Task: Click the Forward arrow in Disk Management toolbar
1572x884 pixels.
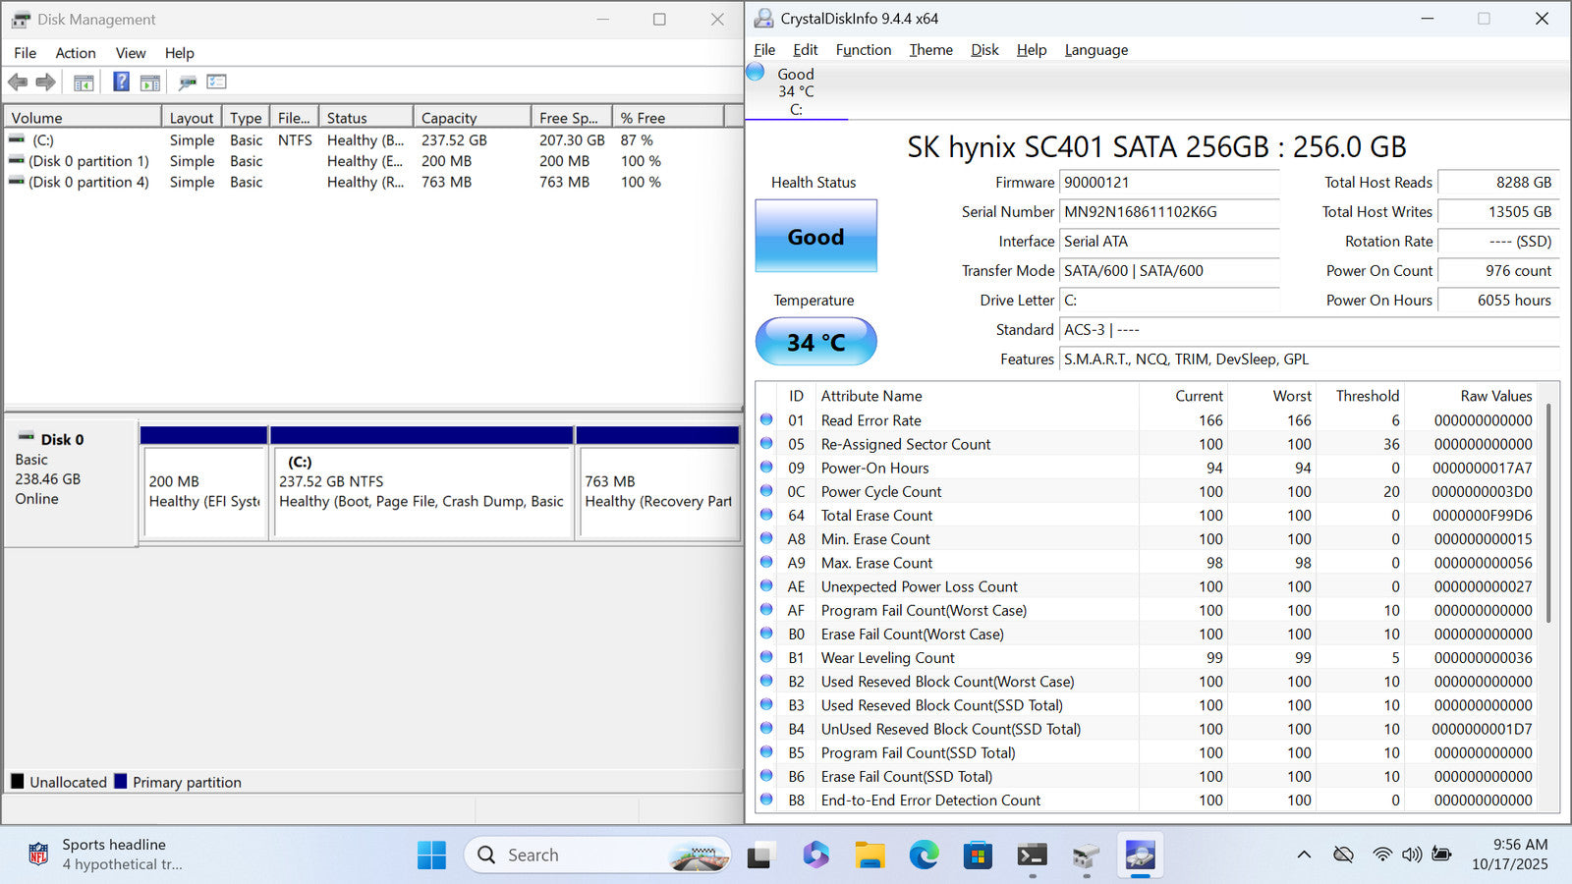Action: coord(45,83)
